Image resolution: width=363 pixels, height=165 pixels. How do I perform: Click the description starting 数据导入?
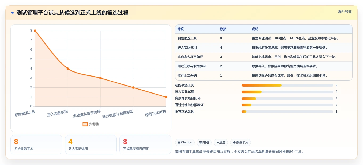(x=285, y=66)
